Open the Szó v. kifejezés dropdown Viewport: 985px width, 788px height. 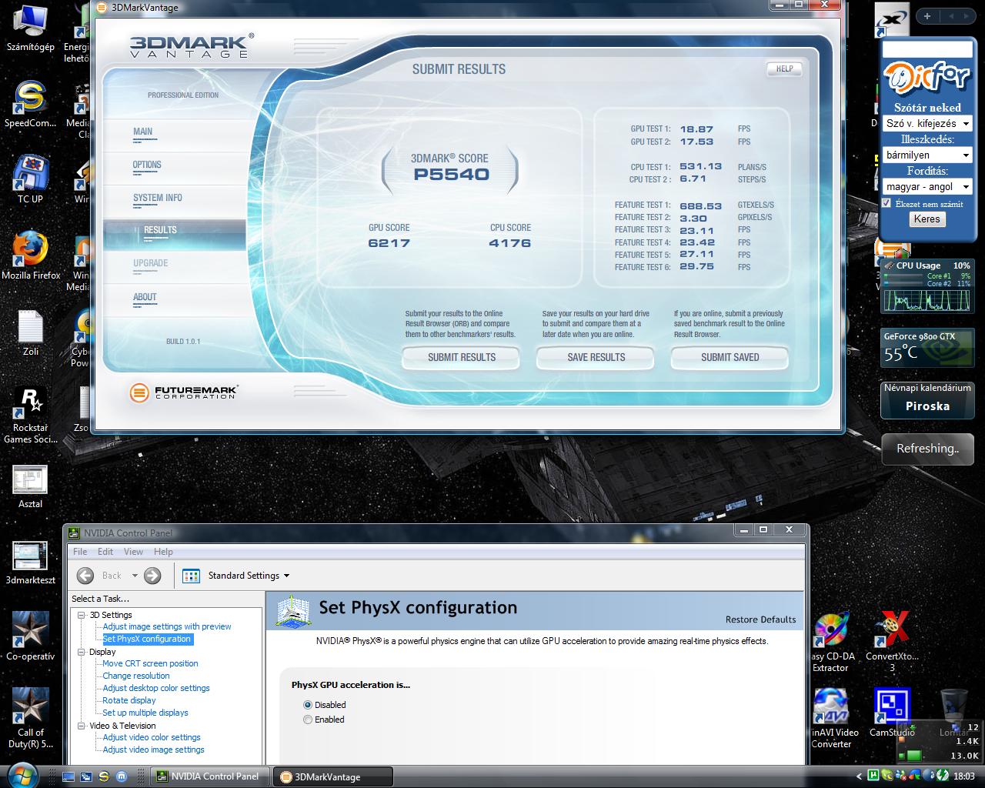click(927, 123)
